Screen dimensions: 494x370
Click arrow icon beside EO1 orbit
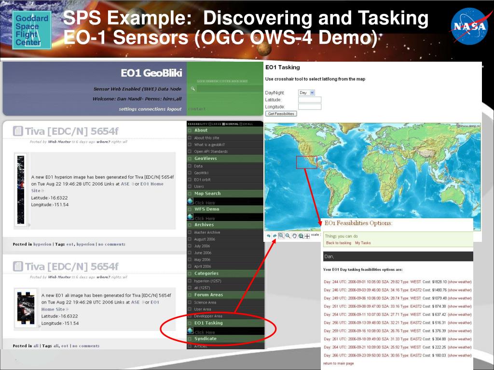[x=190, y=180]
